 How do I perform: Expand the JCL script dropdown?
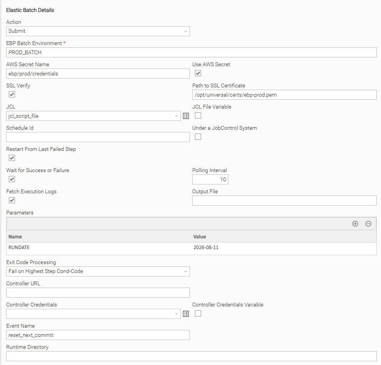point(176,116)
